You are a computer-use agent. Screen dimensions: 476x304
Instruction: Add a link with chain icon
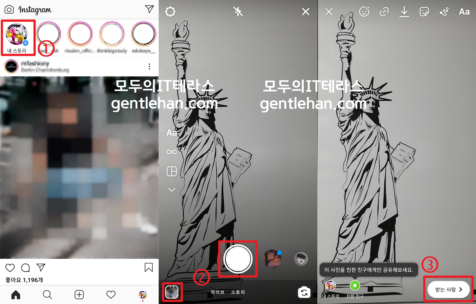point(384,12)
